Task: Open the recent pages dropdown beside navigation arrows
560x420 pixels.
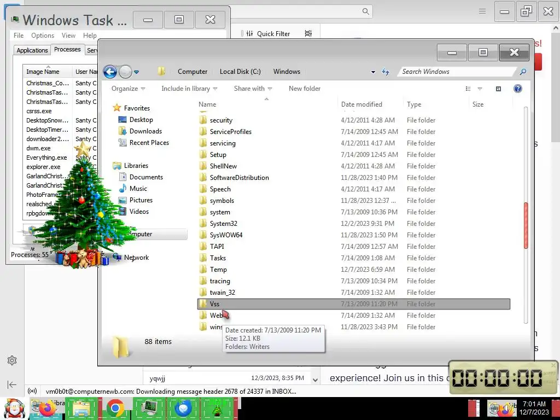Action: click(136, 72)
